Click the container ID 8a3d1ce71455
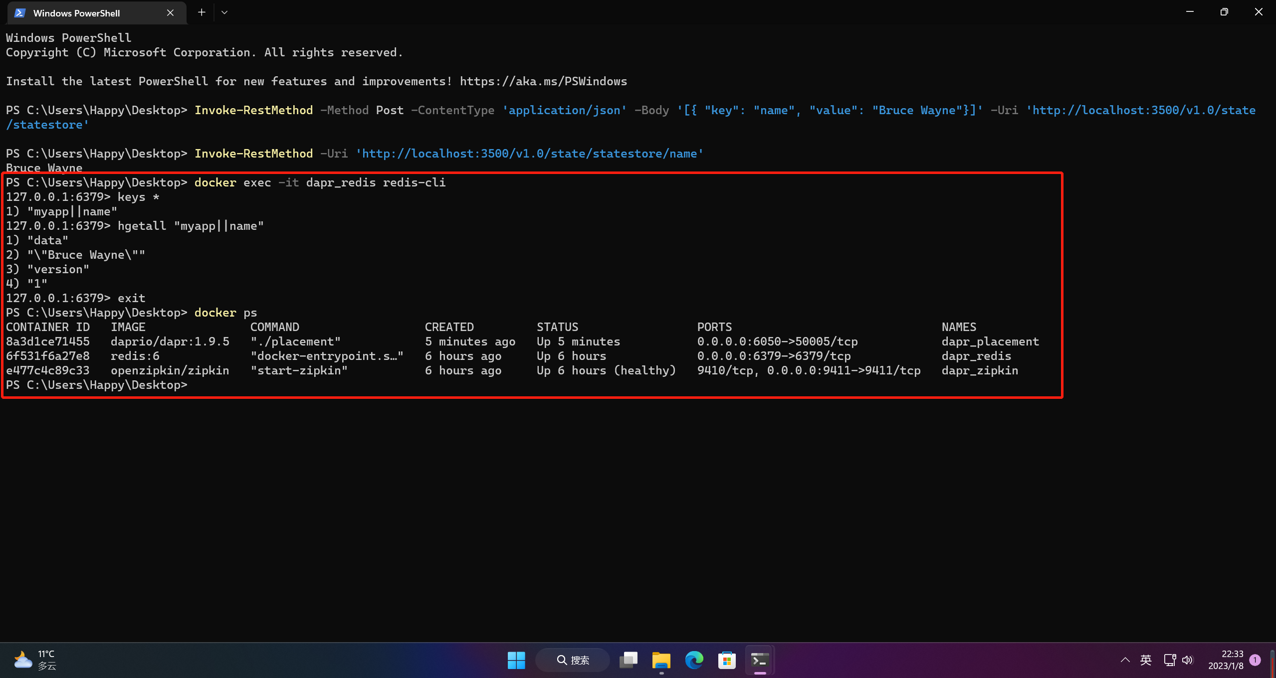Image resolution: width=1276 pixels, height=678 pixels. pyautogui.click(x=48, y=341)
